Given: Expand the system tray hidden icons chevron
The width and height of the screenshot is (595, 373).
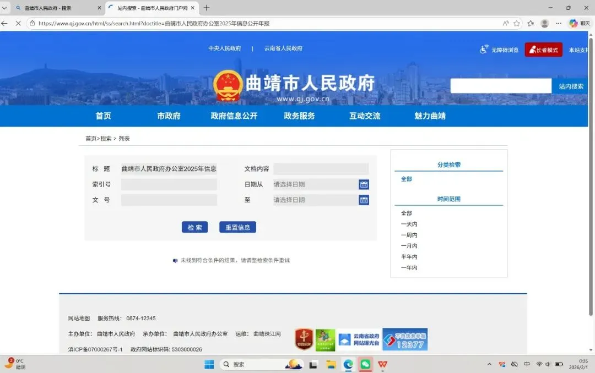Looking at the screenshot, I should point(490,364).
